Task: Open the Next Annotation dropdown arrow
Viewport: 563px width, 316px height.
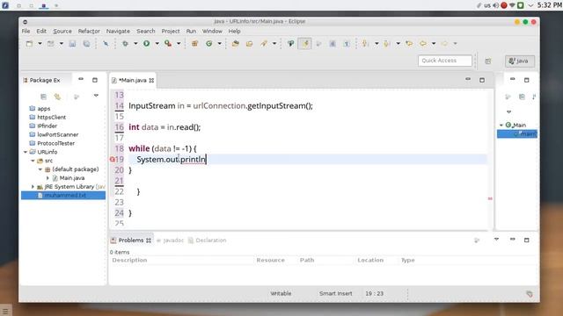Action: 377,44
